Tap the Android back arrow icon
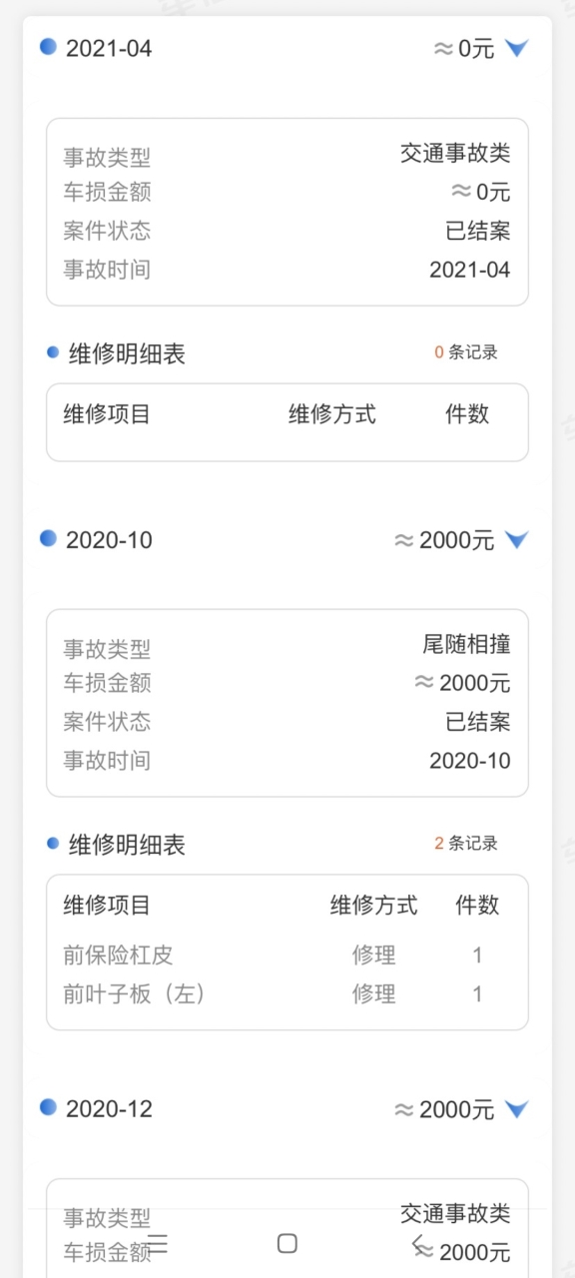 pyautogui.click(x=418, y=1243)
